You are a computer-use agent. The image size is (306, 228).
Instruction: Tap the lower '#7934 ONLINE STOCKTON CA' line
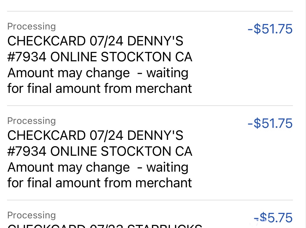tap(100, 152)
